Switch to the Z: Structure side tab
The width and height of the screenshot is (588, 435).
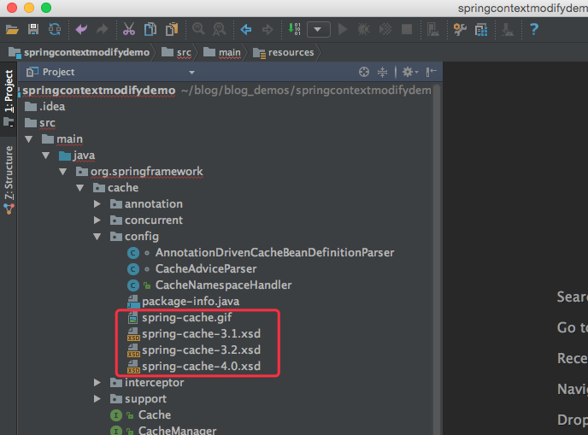[9, 180]
